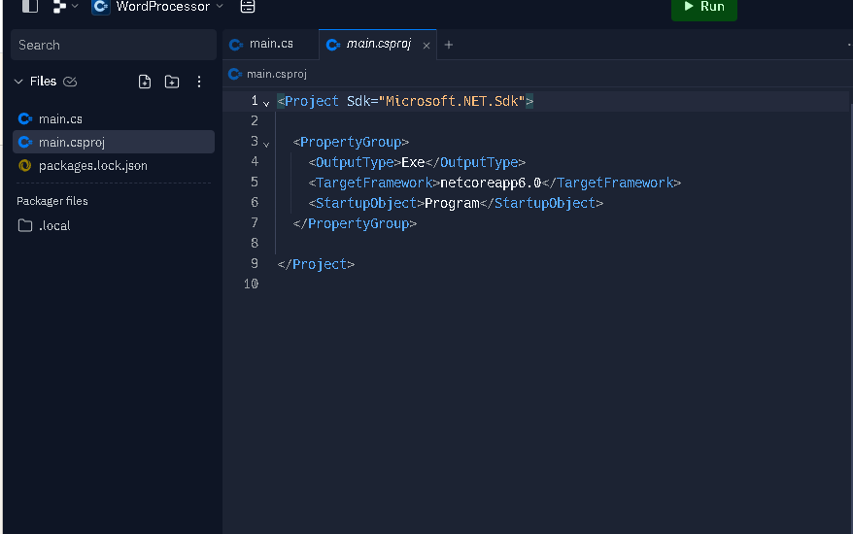Click the Files sync status icon

click(70, 81)
